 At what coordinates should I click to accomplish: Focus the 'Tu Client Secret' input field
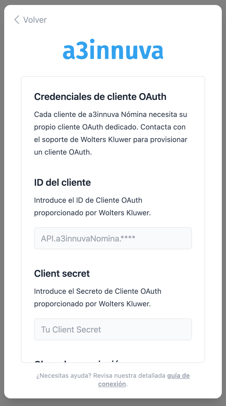tap(113, 329)
